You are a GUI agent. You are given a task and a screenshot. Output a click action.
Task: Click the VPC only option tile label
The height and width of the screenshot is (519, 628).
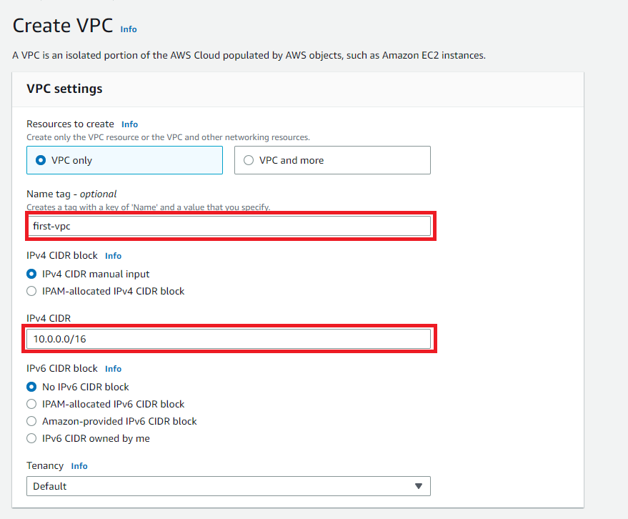(71, 160)
